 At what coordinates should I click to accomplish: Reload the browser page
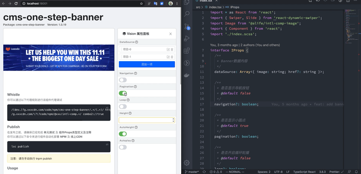tap(16, 3)
